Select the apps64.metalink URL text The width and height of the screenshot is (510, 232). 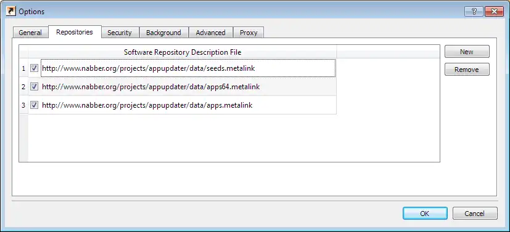click(151, 87)
